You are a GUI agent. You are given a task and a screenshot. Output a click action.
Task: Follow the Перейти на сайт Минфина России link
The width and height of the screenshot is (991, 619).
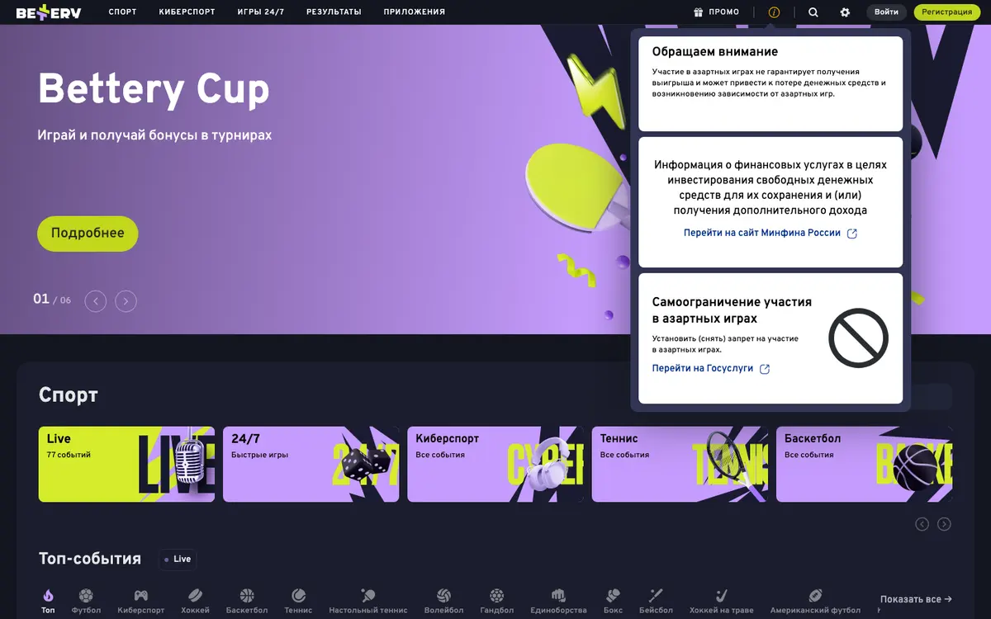(x=771, y=234)
